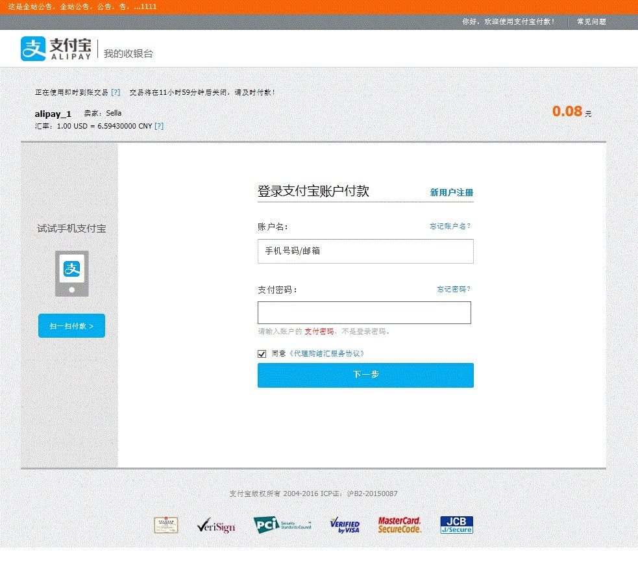Open help [?] next to 即时到账交易

coord(116,92)
